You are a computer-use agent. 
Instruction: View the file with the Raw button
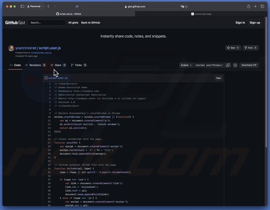tap(218, 78)
